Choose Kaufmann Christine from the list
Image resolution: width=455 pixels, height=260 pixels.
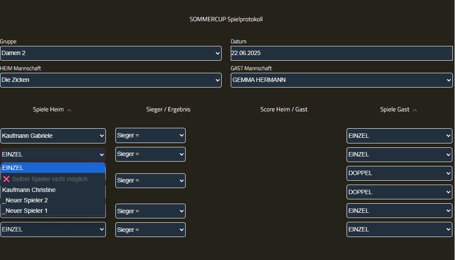pyautogui.click(x=53, y=190)
